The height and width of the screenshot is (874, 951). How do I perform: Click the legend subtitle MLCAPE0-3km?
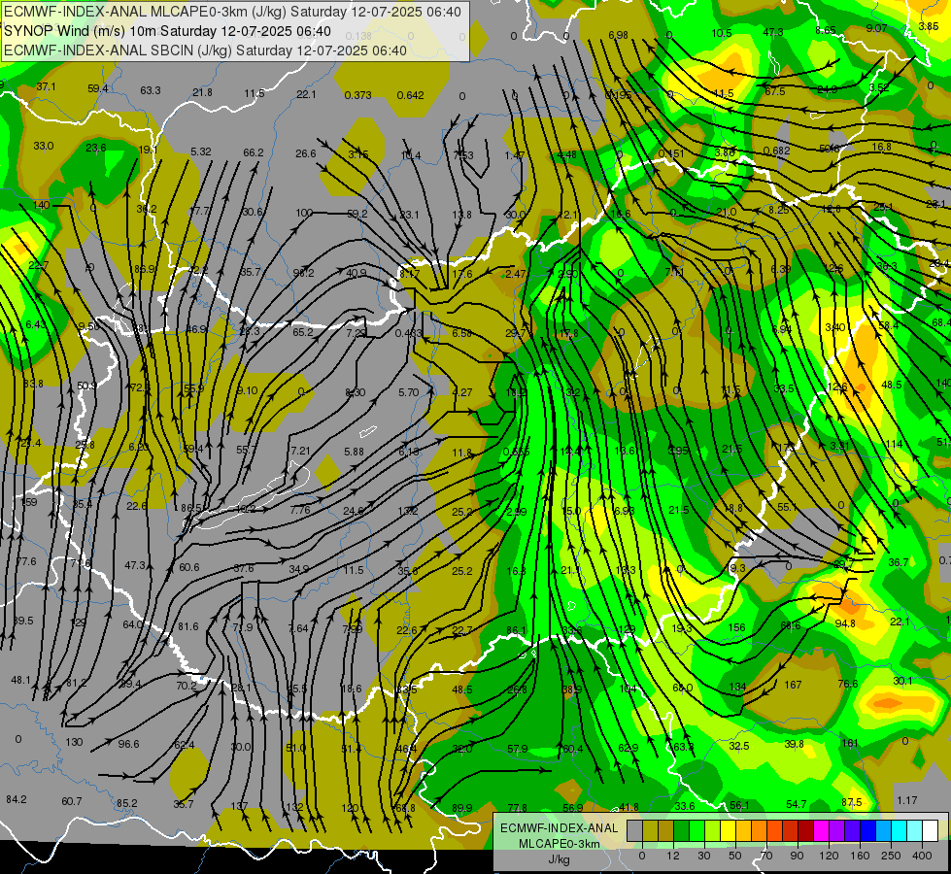pyautogui.click(x=559, y=844)
